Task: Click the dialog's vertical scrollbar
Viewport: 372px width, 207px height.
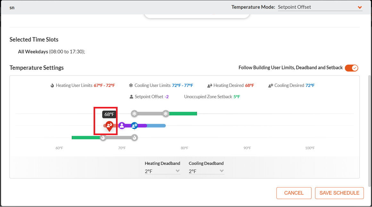Action: pyautogui.click(x=369, y=131)
